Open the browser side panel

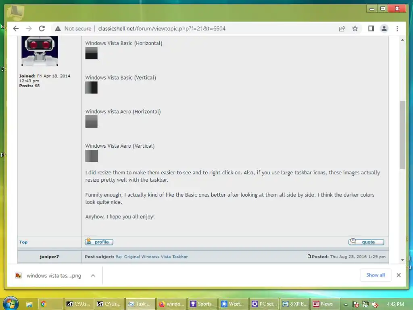tap(371, 29)
